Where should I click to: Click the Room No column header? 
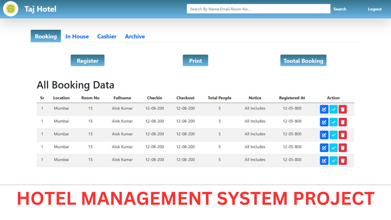(x=90, y=98)
